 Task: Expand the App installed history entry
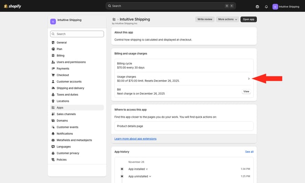click(x=138, y=169)
